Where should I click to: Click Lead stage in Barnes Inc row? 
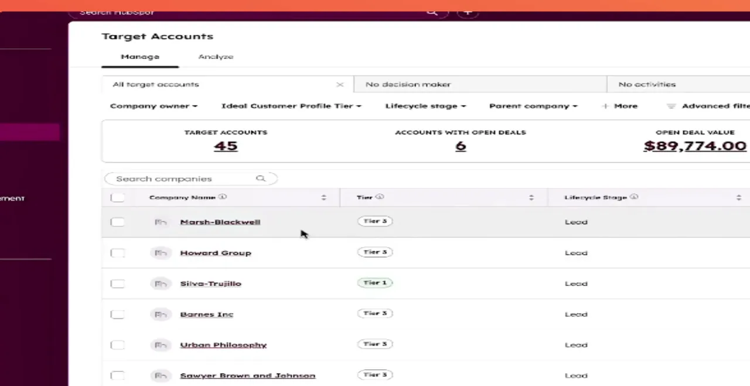coord(576,315)
